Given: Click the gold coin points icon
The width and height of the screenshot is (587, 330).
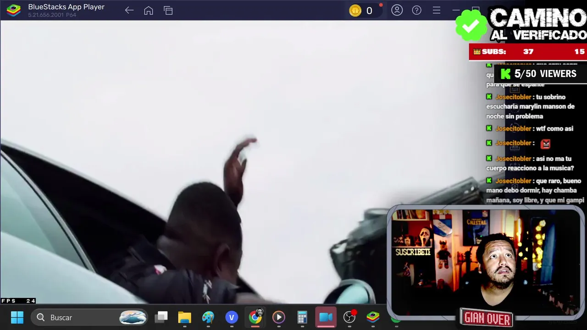Looking at the screenshot, I should click(355, 11).
